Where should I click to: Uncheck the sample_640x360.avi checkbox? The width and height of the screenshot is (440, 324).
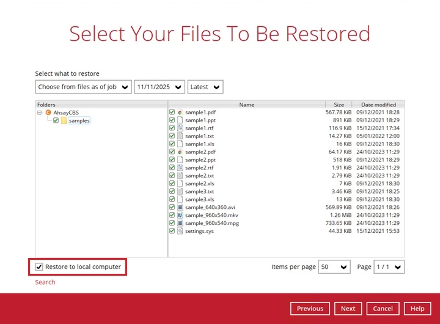[172, 207]
